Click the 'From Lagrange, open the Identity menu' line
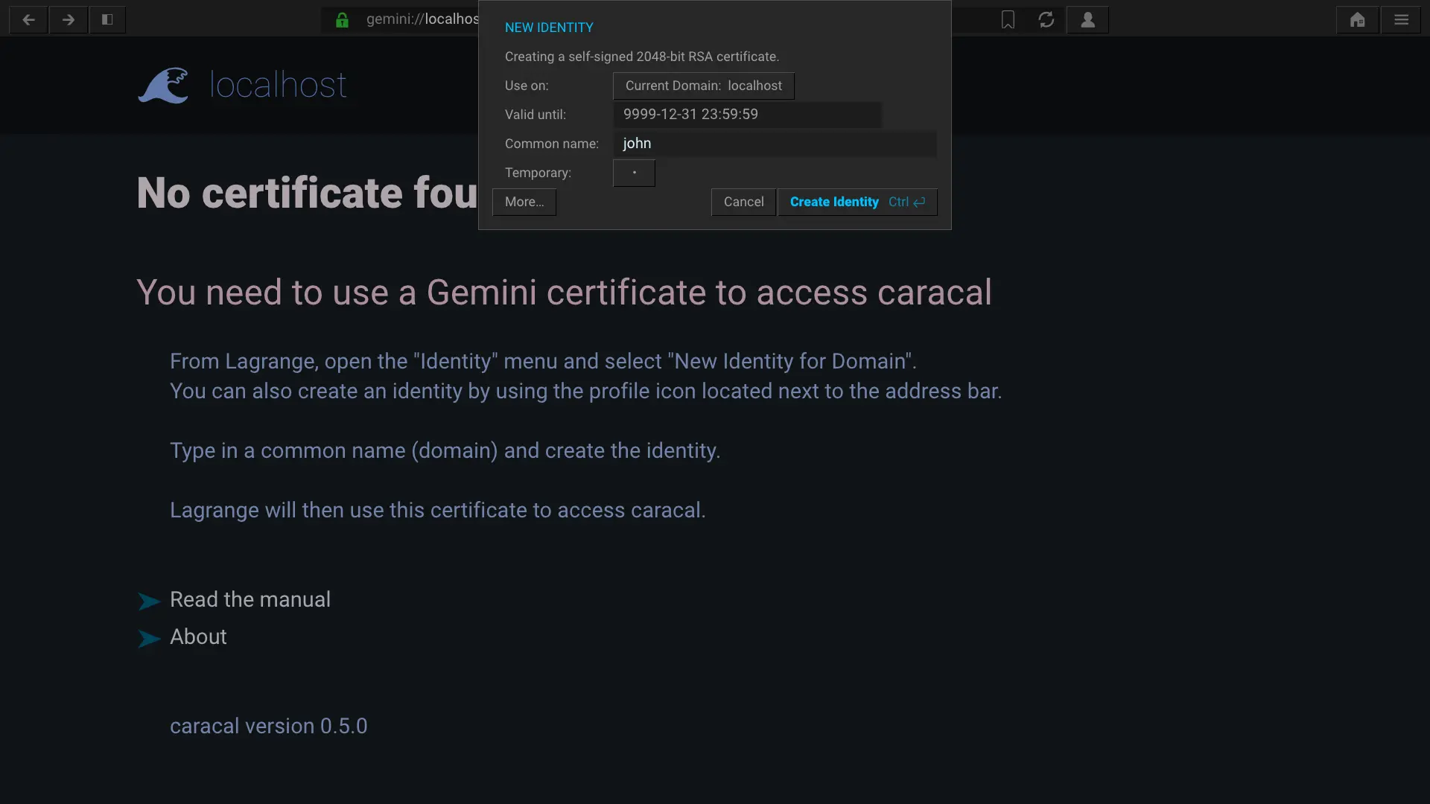The height and width of the screenshot is (804, 1430). coord(543,361)
